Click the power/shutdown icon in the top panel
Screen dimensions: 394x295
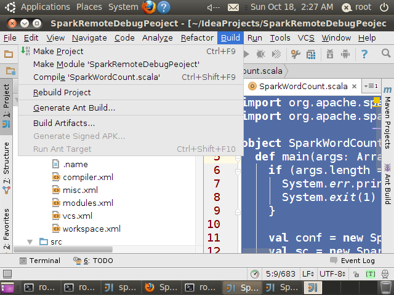point(384,7)
